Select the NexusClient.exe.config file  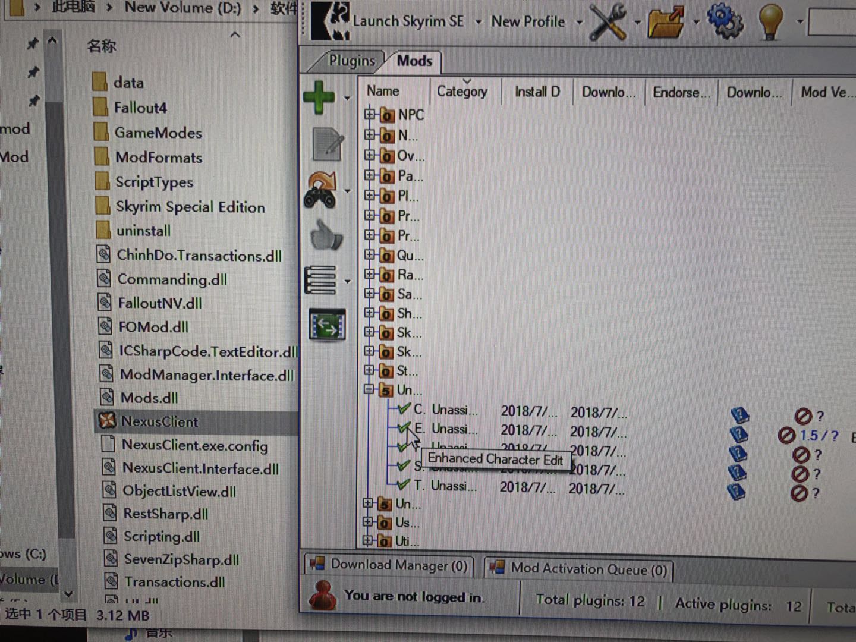click(x=185, y=445)
